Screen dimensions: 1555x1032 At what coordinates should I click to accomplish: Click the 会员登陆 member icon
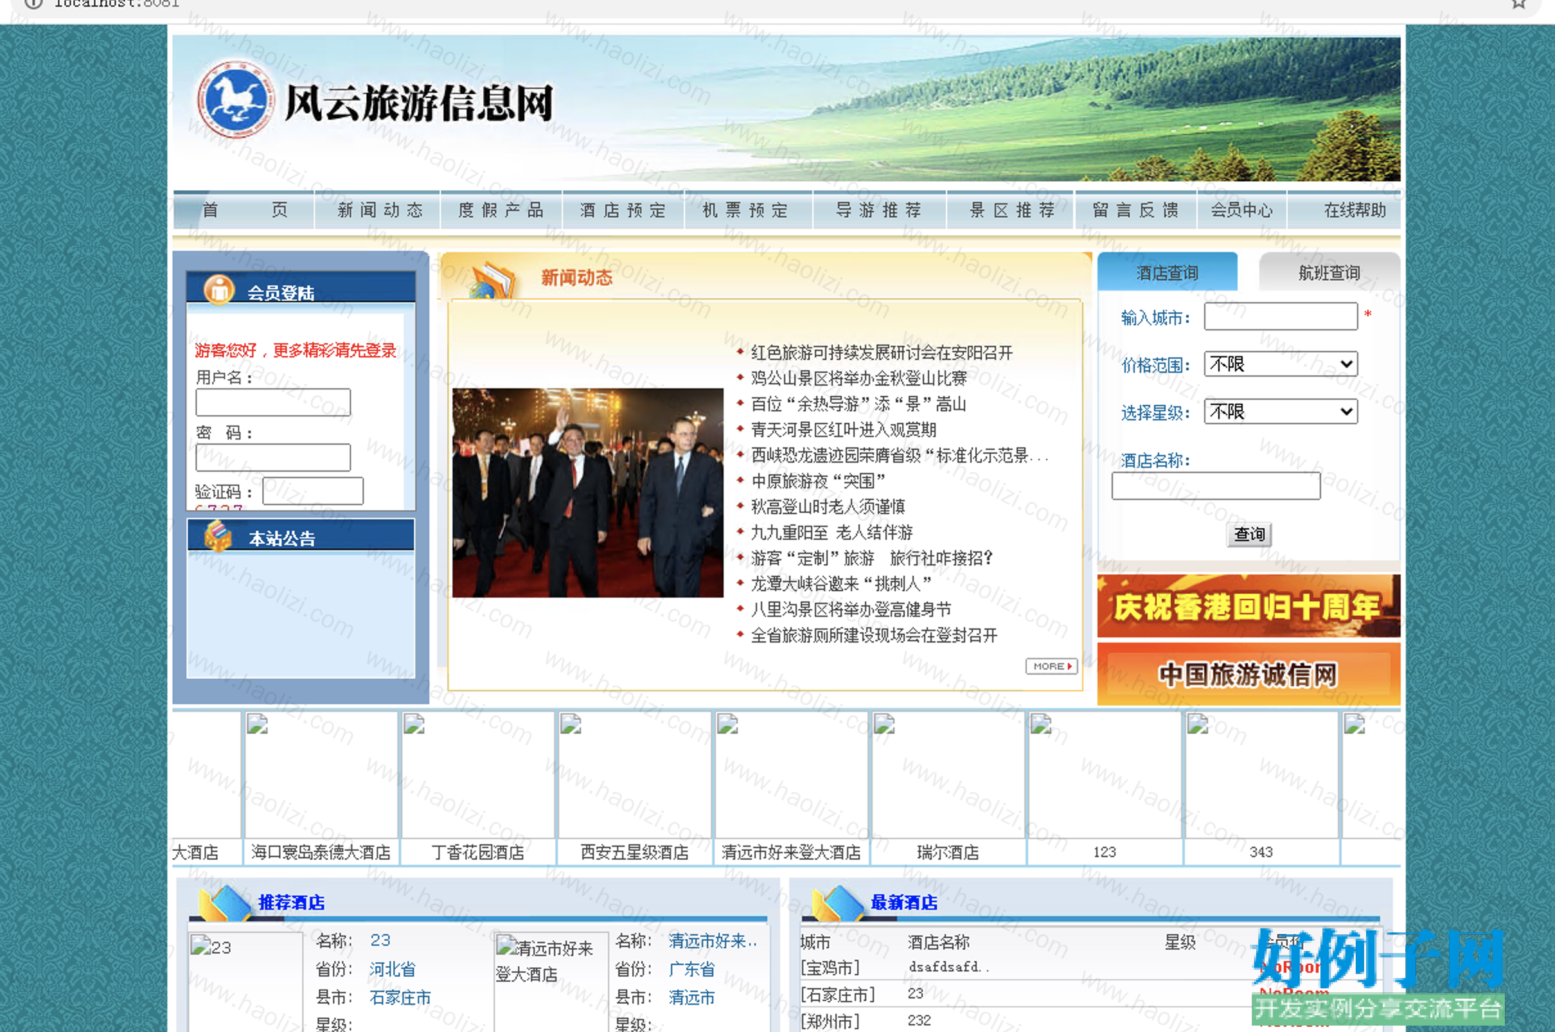(219, 290)
